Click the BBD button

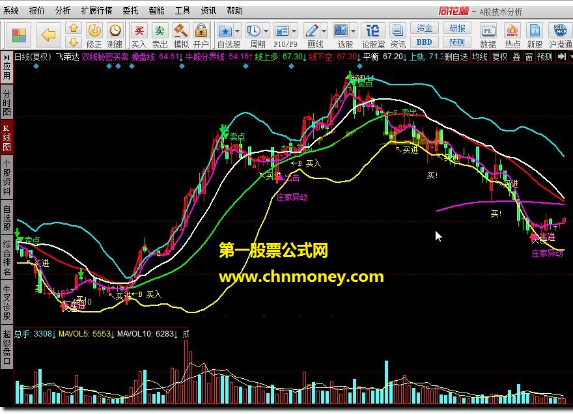tap(425, 42)
